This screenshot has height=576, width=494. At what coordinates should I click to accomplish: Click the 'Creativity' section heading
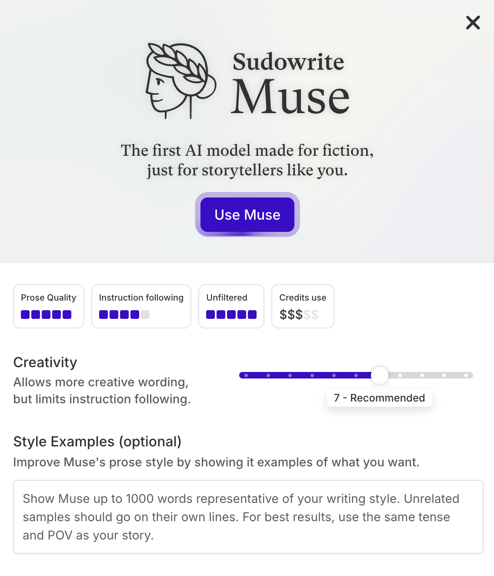45,362
